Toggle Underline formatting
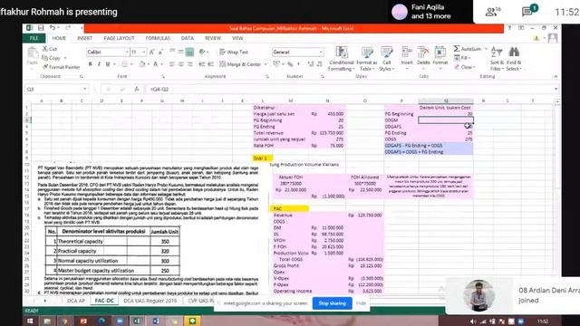The width and height of the screenshot is (580, 326). 108,64
